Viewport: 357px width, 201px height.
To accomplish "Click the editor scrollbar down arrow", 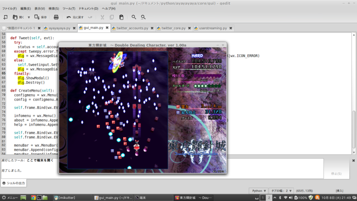I will [x=353, y=152].
